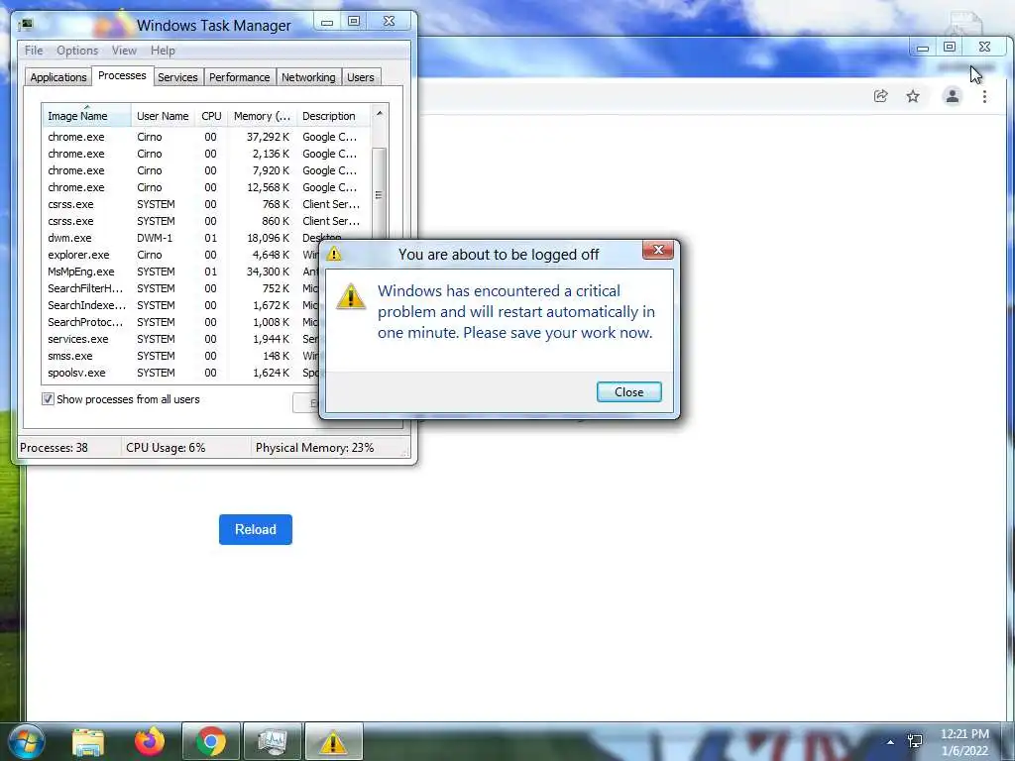Screen dimensions: 1015x761
Task: Select the chrome.exe row using 12,568 K
Action: click(x=206, y=187)
